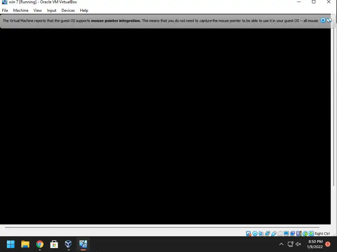Click the hard disk activity status icon
The width and height of the screenshot is (337, 252).
pos(248,234)
